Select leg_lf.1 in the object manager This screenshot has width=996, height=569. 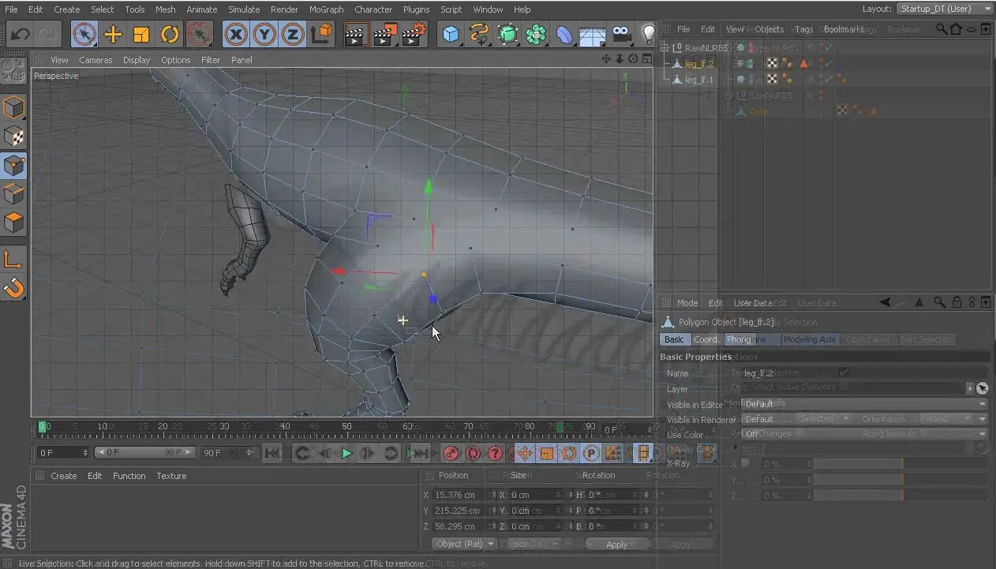click(698, 80)
